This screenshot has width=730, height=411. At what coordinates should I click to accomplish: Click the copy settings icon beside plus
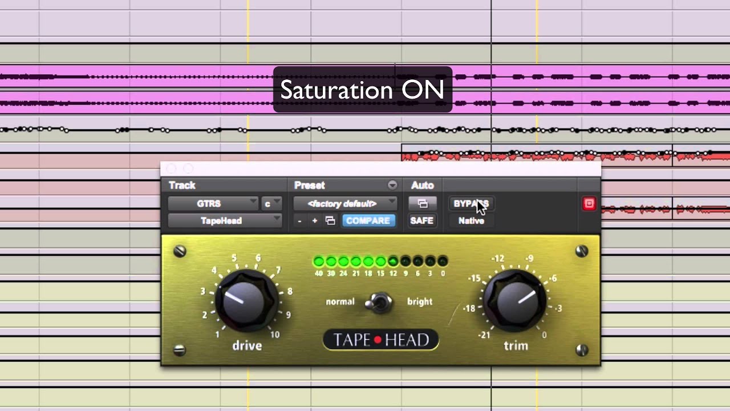coord(330,221)
